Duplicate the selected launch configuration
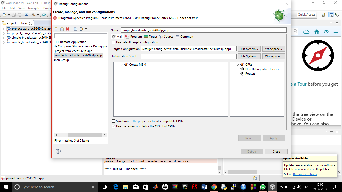Screen dimensions: 342x192 (x=62, y=29)
